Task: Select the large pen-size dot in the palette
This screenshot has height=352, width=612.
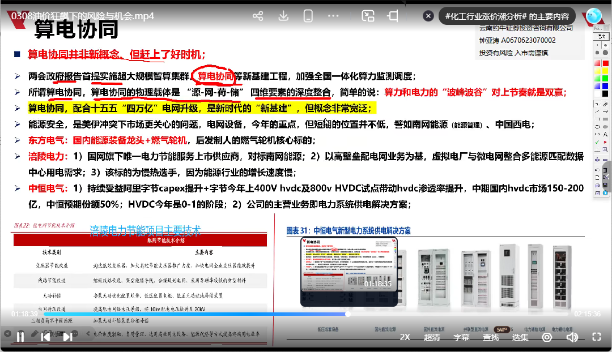Action: pos(605,53)
